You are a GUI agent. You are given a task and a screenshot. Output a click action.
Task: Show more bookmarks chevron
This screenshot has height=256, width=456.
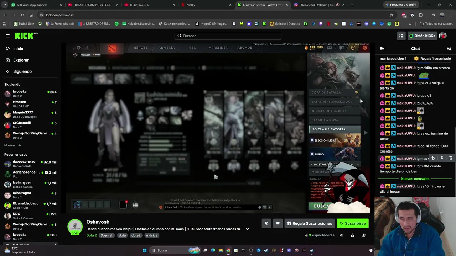[410, 24]
